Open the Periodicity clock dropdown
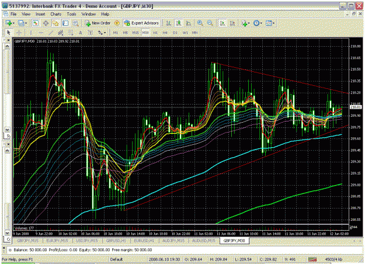The image size is (365, 264). [258, 23]
